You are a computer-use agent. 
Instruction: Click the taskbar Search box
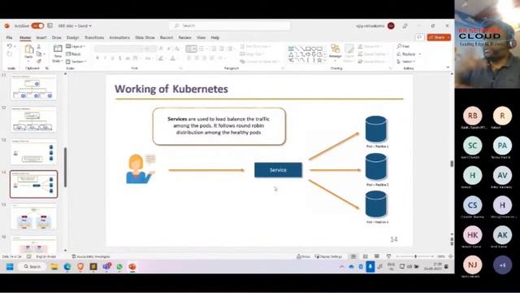click(x=32, y=267)
